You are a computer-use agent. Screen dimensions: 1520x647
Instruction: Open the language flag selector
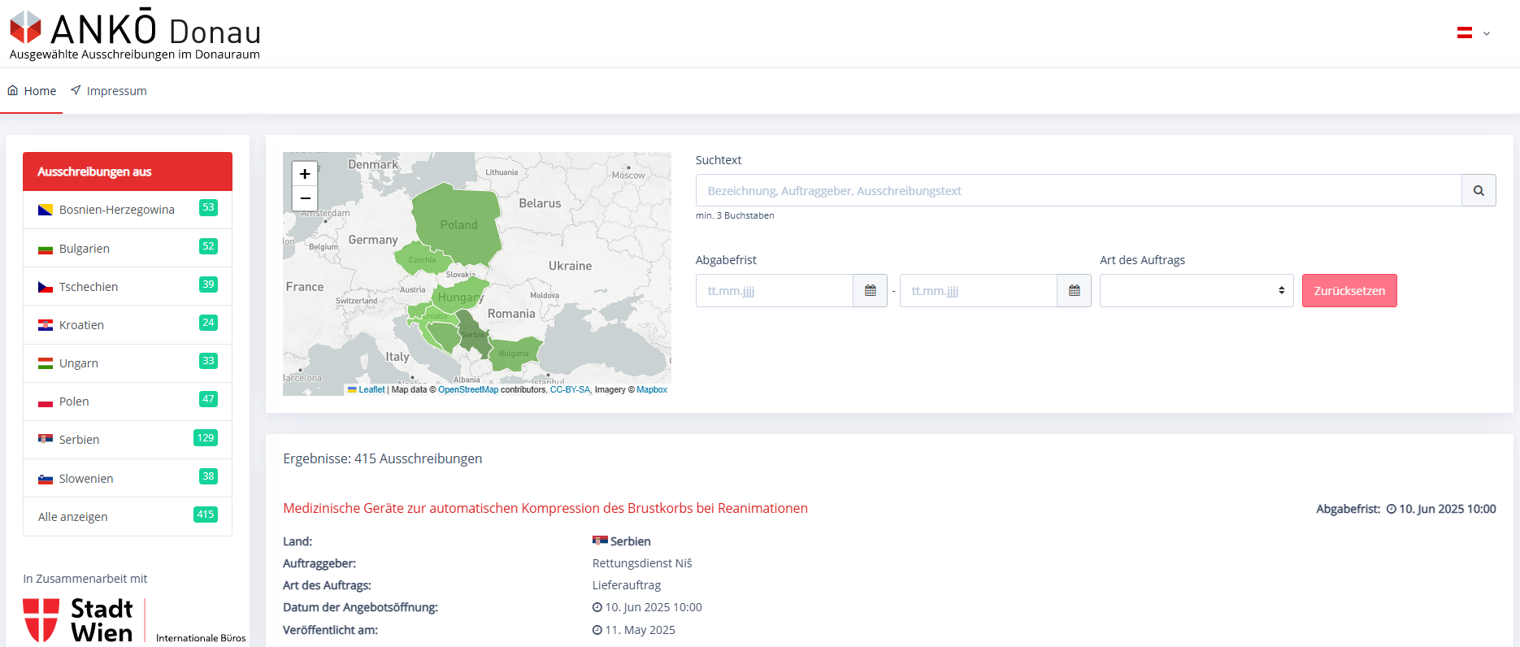1473,33
